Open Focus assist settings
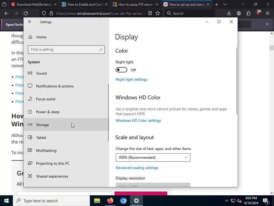The height and width of the screenshot is (206, 274). pyautogui.click(x=66, y=99)
